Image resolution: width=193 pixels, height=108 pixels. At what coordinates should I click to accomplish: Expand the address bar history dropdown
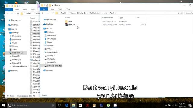pyautogui.click(x=178, y=13)
